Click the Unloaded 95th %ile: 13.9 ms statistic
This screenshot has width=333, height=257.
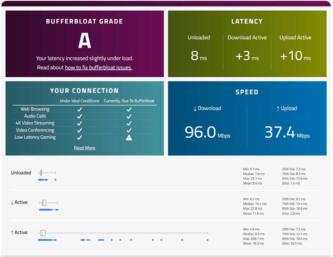[295, 179]
